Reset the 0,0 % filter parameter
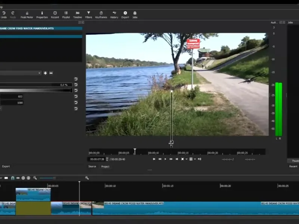 (x=76, y=85)
